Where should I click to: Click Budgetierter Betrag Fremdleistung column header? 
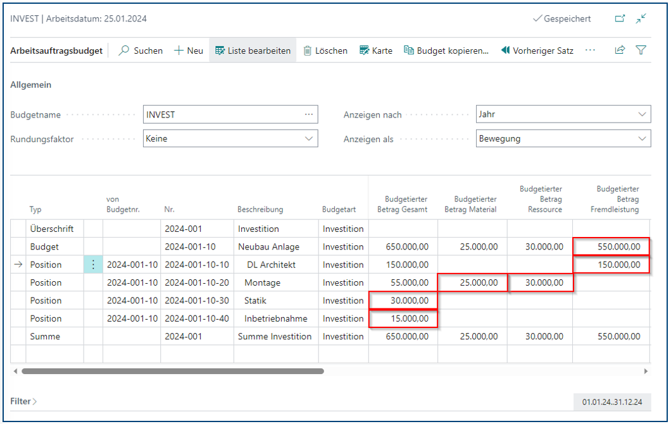[x=615, y=199]
